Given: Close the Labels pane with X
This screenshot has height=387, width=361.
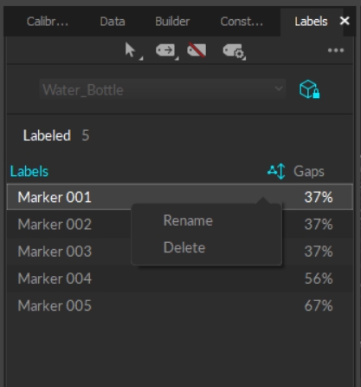Looking at the screenshot, I should pos(345,21).
